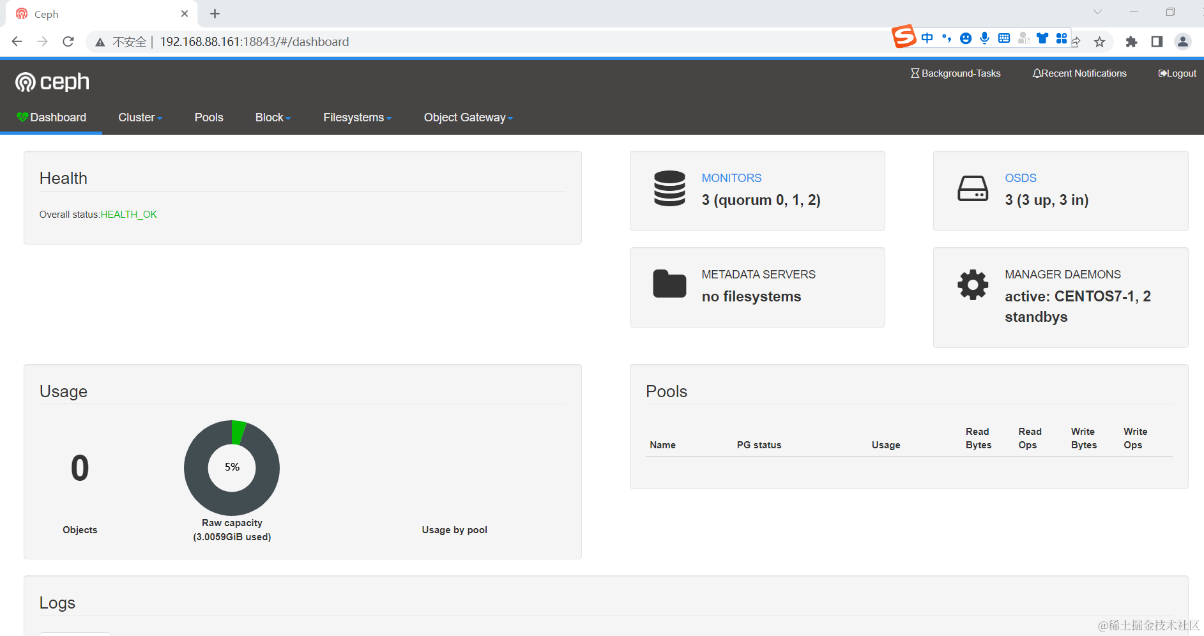Image resolution: width=1204 pixels, height=636 pixels.
Task: Click the Logout button
Action: click(1177, 73)
